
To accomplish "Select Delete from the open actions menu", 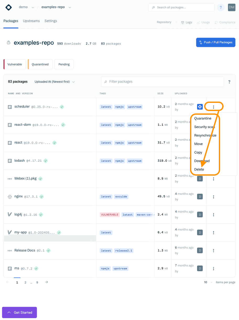I will coord(199,169).
